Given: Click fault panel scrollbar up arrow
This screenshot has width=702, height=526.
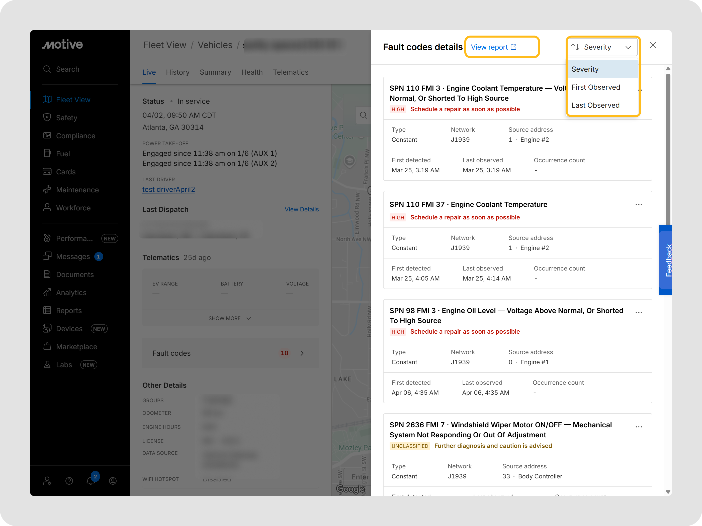Looking at the screenshot, I should [668, 69].
